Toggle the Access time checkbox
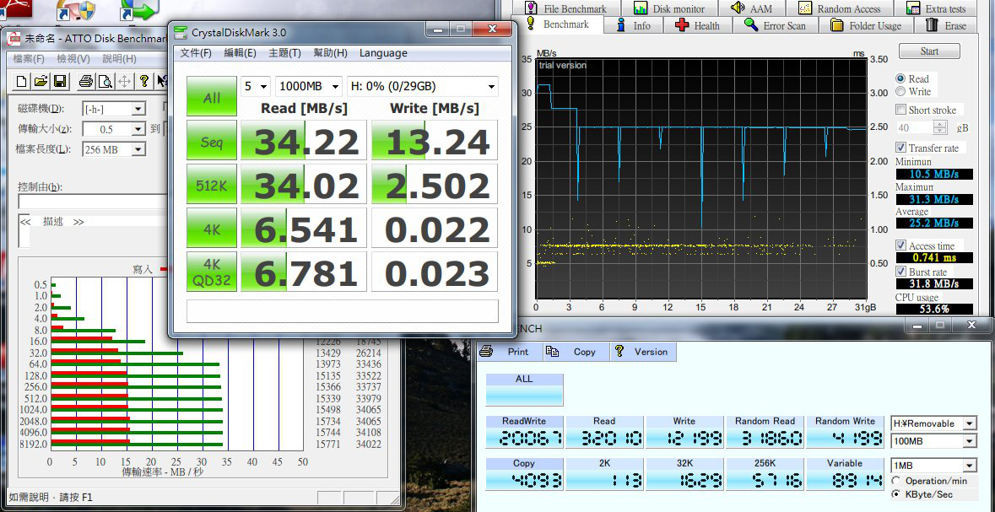Image resolution: width=995 pixels, height=512 pixels. pos(900,245)
